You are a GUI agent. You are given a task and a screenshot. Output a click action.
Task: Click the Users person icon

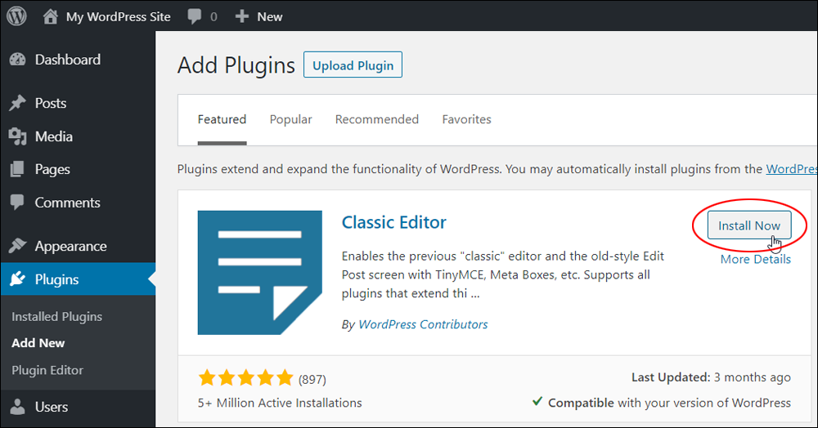[x=17, y=407]
